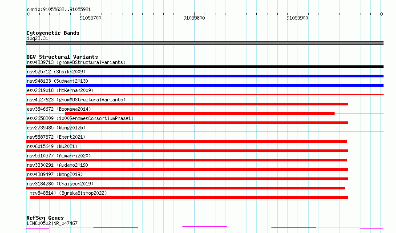Click the red esv3546672 Boomsma2014 bar
396x233 pixels.
(200, 113)
